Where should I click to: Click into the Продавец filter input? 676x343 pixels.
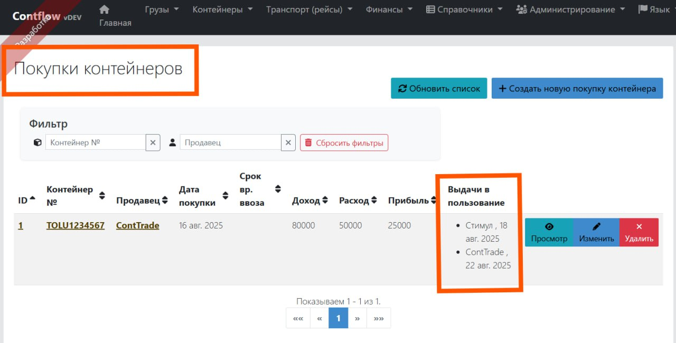(x=230, y=142)
